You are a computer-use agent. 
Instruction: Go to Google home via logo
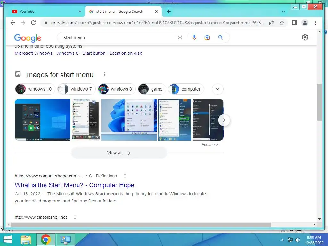click(28, 38)
